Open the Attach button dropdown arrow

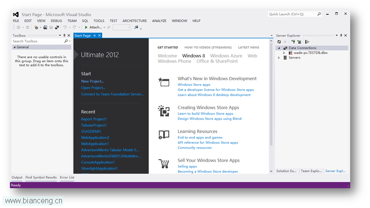point(104,27)
